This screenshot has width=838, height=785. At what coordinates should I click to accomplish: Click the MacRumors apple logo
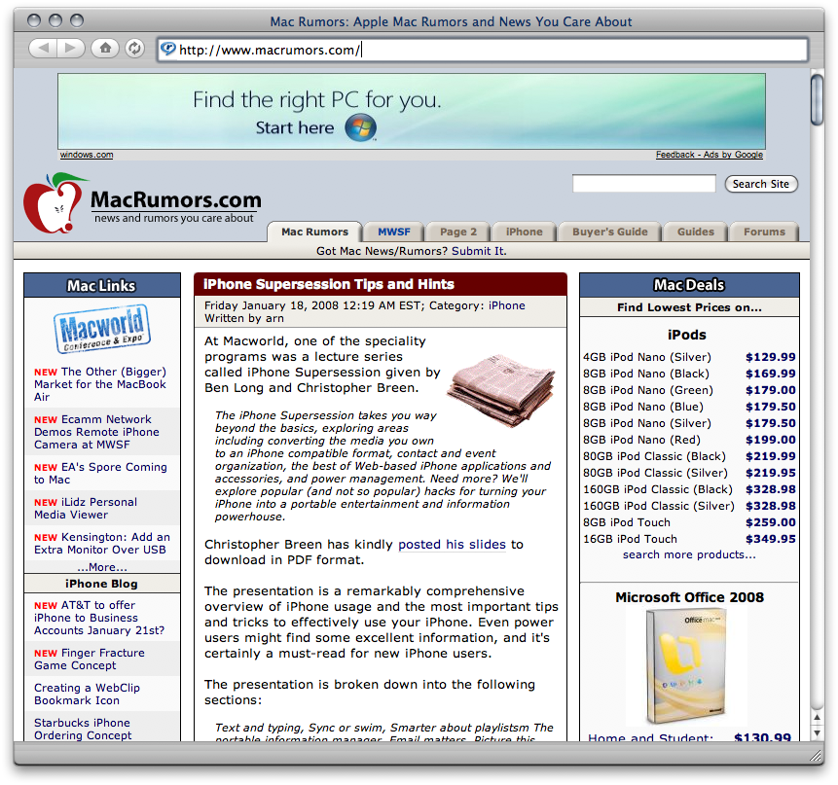click(54, 202)
